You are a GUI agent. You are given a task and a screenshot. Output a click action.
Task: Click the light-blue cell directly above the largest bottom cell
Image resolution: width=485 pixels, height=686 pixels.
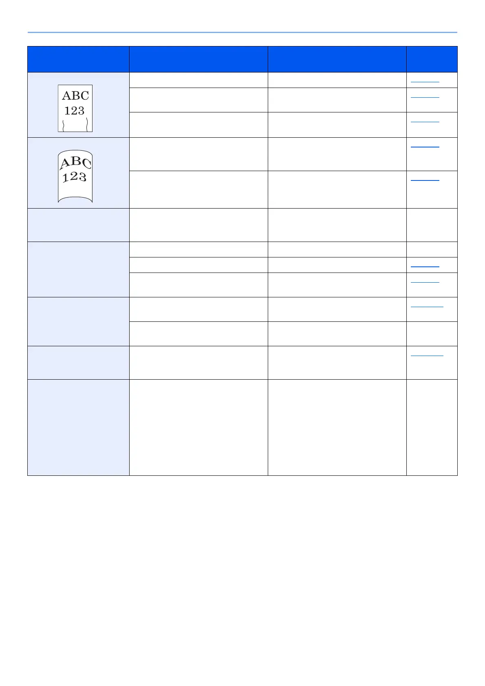78,363
